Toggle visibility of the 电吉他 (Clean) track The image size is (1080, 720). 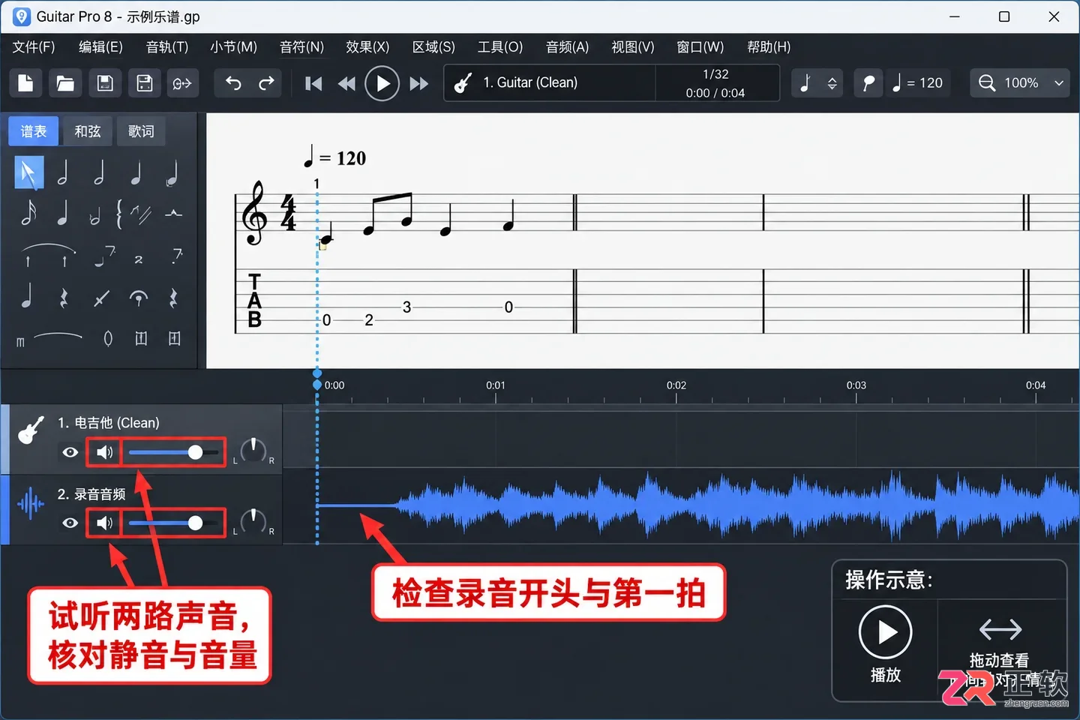click(x=70, y=452)
